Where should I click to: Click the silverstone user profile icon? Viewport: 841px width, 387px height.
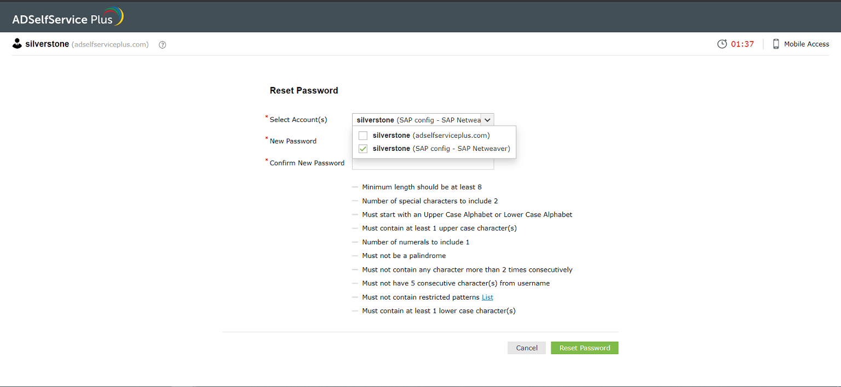point(17,44)
